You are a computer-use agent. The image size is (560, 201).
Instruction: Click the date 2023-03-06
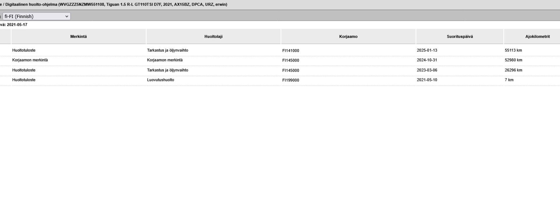(427, 70)
